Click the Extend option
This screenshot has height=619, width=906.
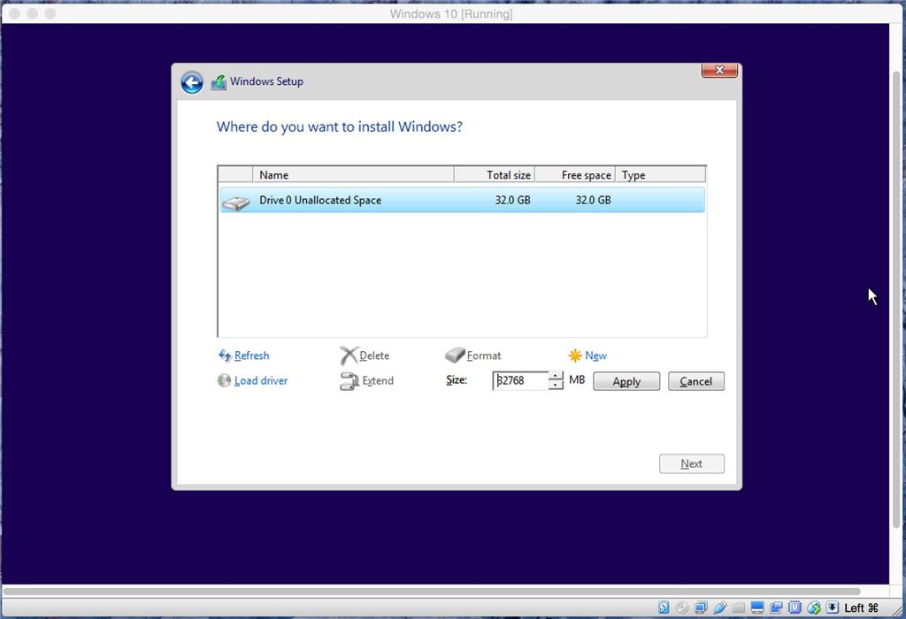378,380
